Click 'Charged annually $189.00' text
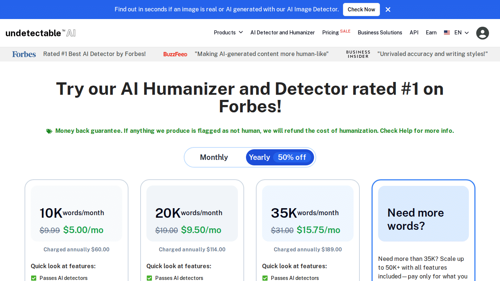Viewport: 500px width, 281px height. tap(308, 250)
